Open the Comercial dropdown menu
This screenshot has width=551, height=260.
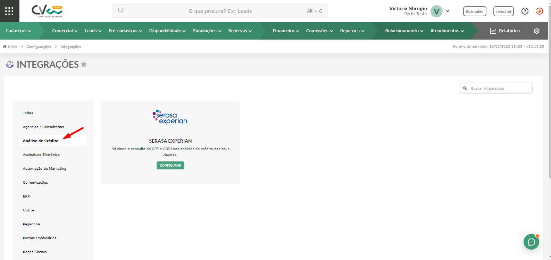click(65, 31)
